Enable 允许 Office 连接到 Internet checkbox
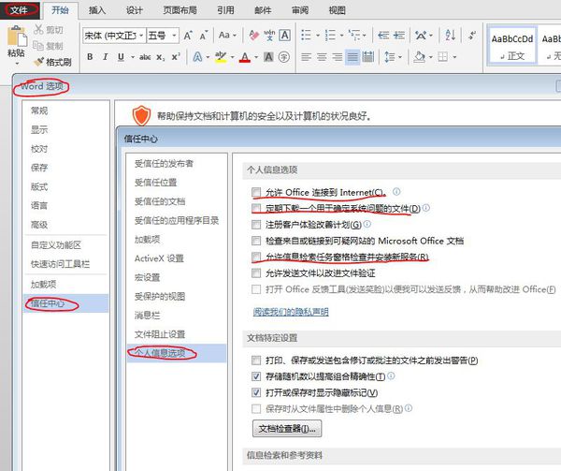Viewport: 561px width, 471px height. click(256, 192)
